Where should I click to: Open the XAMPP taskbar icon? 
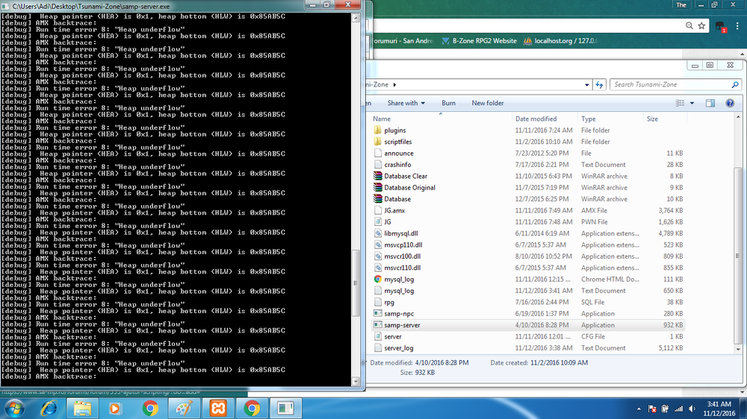(x=218, y=408)
